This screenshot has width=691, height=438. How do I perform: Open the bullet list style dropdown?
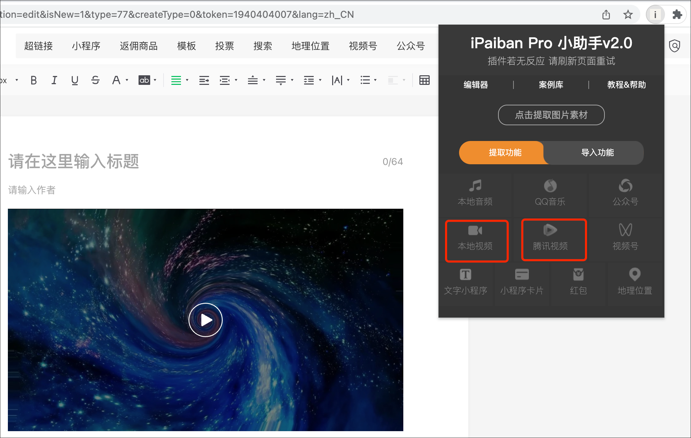coord(375,80)
